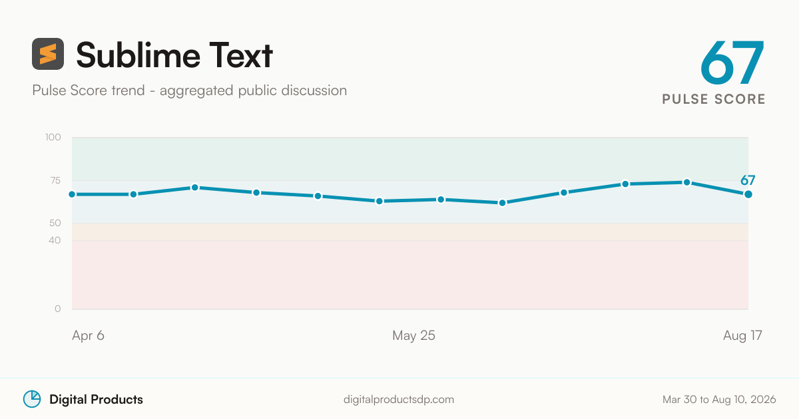The width and height of the screenshot is (799, 419).
Task: Select the highest data point before Aug 17
Action: point(686,182)
